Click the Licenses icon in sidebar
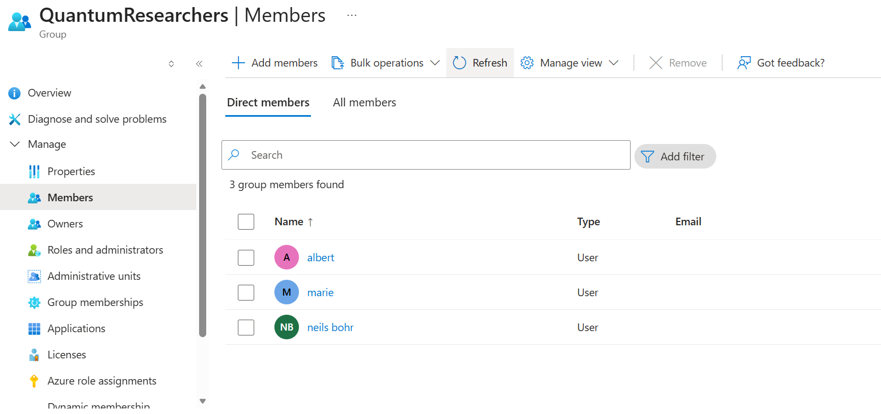The image size is (881, 414). click(x=34, y=355)
